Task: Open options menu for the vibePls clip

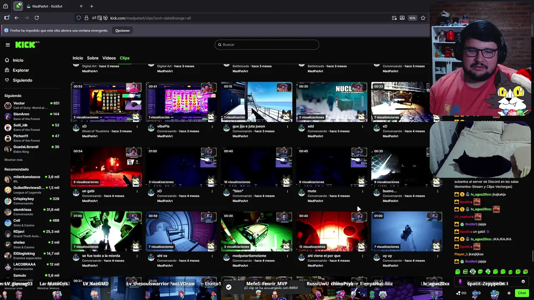Action: (212, 127)
